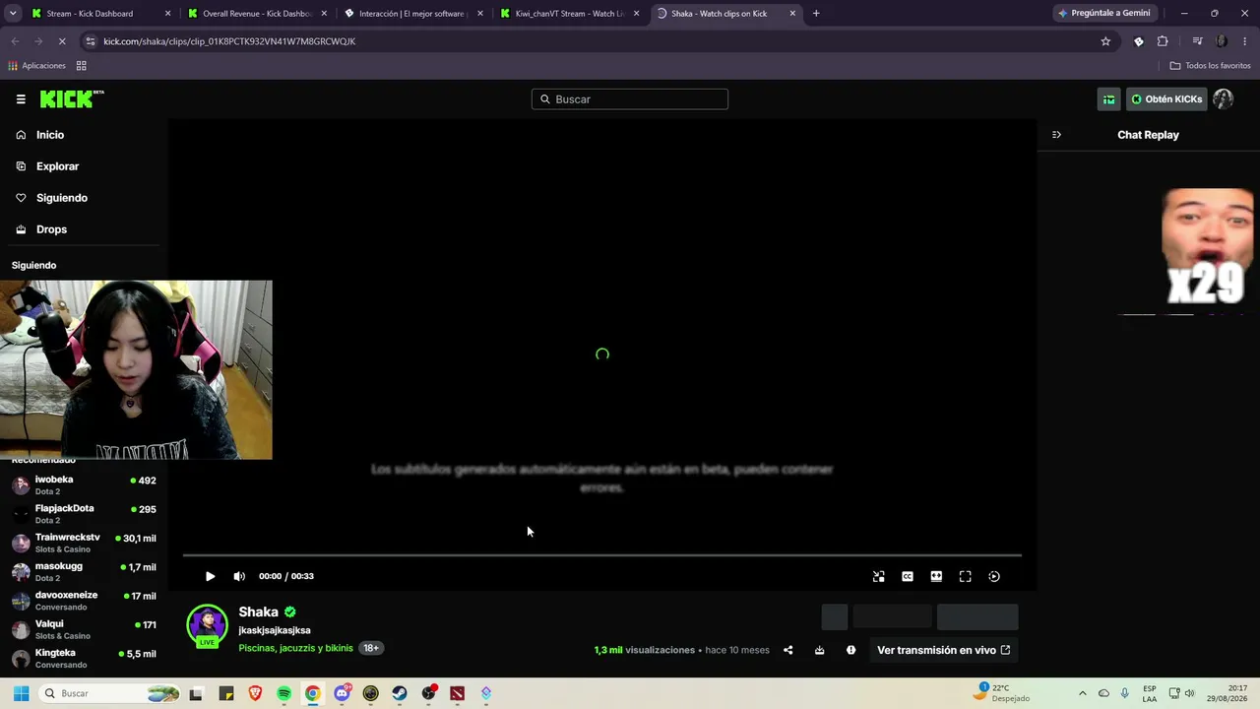Stop loading the page

point(62,41)
